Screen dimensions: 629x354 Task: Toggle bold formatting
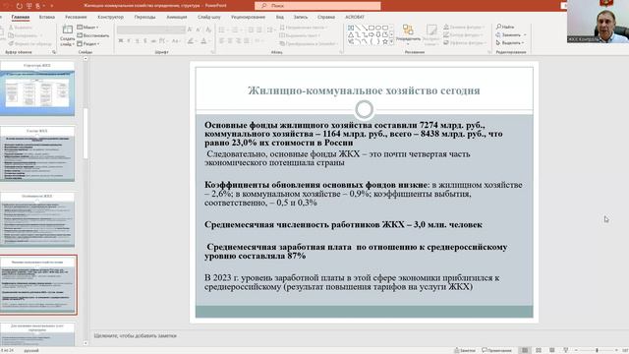point(121,41)
